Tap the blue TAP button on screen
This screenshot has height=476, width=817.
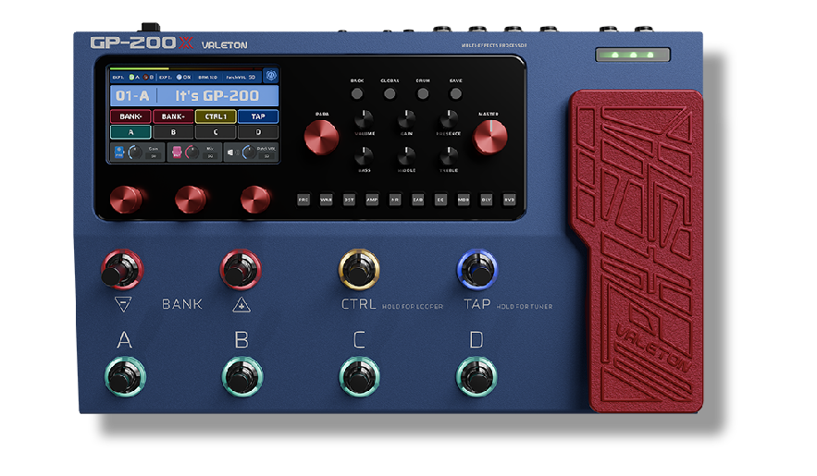pyautogui.click(x=258, y=116)
